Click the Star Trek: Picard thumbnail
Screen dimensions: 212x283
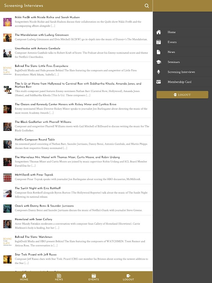(7, 259)
